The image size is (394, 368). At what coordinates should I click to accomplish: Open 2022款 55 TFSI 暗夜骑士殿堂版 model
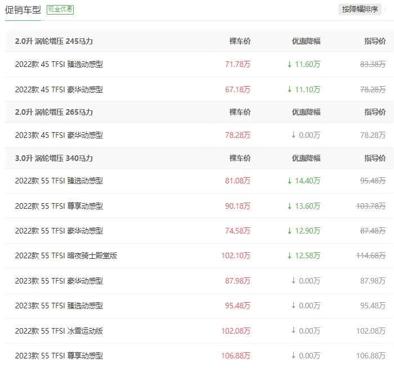(x=66, y=255)
